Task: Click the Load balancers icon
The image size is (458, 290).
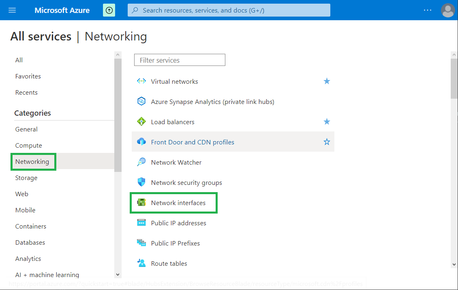Action: coord(141,121)
